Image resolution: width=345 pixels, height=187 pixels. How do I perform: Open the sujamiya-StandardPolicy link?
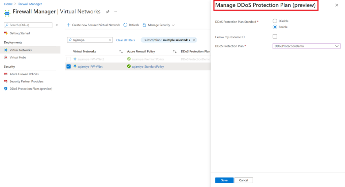coord(148,66)
